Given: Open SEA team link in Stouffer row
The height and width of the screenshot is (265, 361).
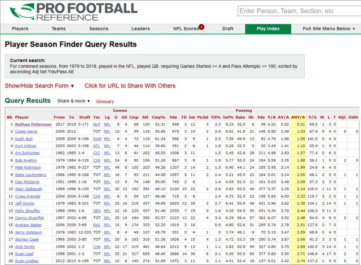Looking at the screenshot, I should point(97,211).
